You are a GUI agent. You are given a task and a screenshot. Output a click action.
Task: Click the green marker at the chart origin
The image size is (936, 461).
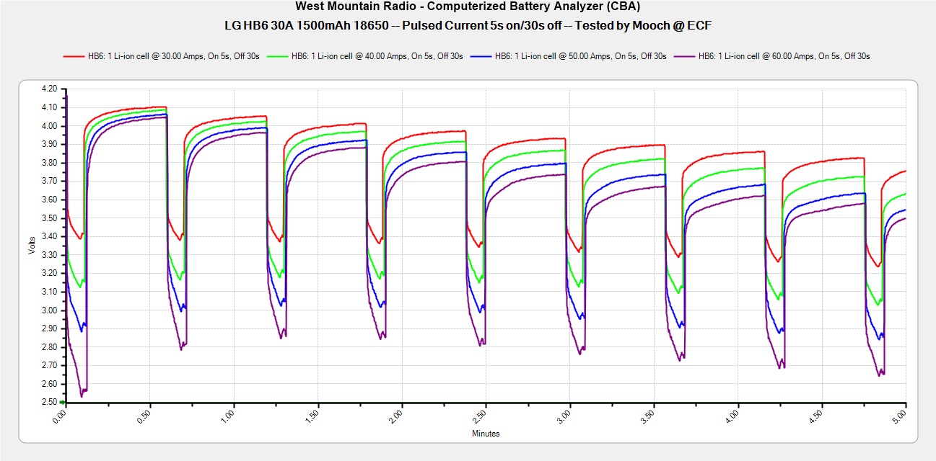63,402
